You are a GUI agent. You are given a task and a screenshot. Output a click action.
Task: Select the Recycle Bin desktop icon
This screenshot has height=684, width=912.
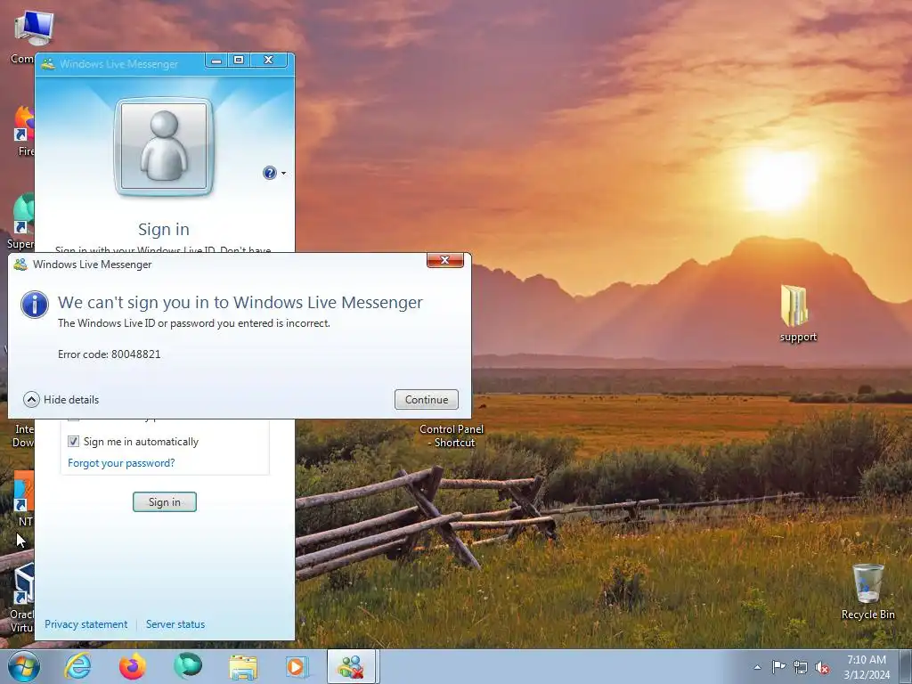(x=867, y=591)
